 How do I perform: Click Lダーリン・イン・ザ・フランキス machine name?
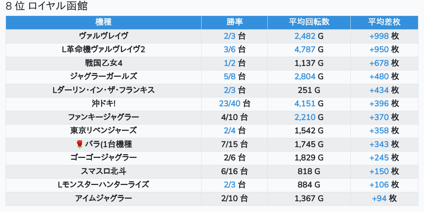pos(103,90)
